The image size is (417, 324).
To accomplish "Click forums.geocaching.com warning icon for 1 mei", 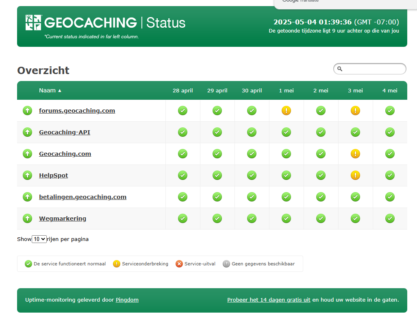I will pyautogui.click(x=286, y=110).
